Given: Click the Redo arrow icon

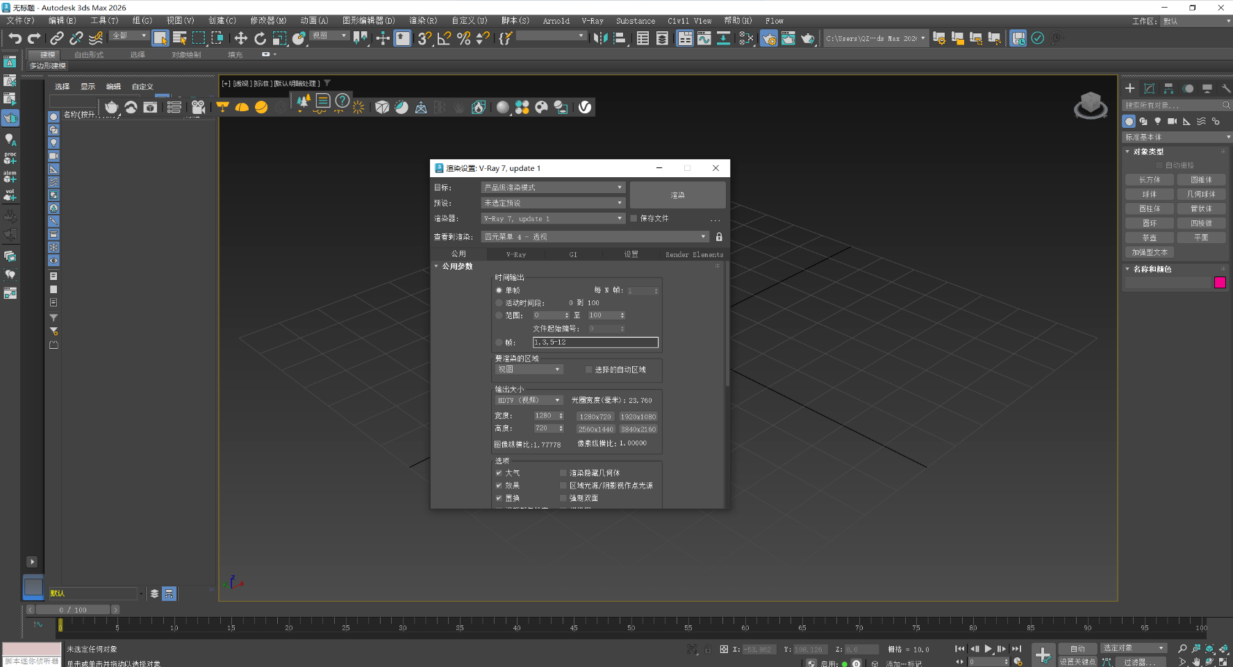Looking at the screenshot, I should click(x=33, y=38).
